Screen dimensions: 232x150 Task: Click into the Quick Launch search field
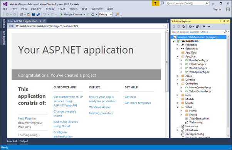186,3
